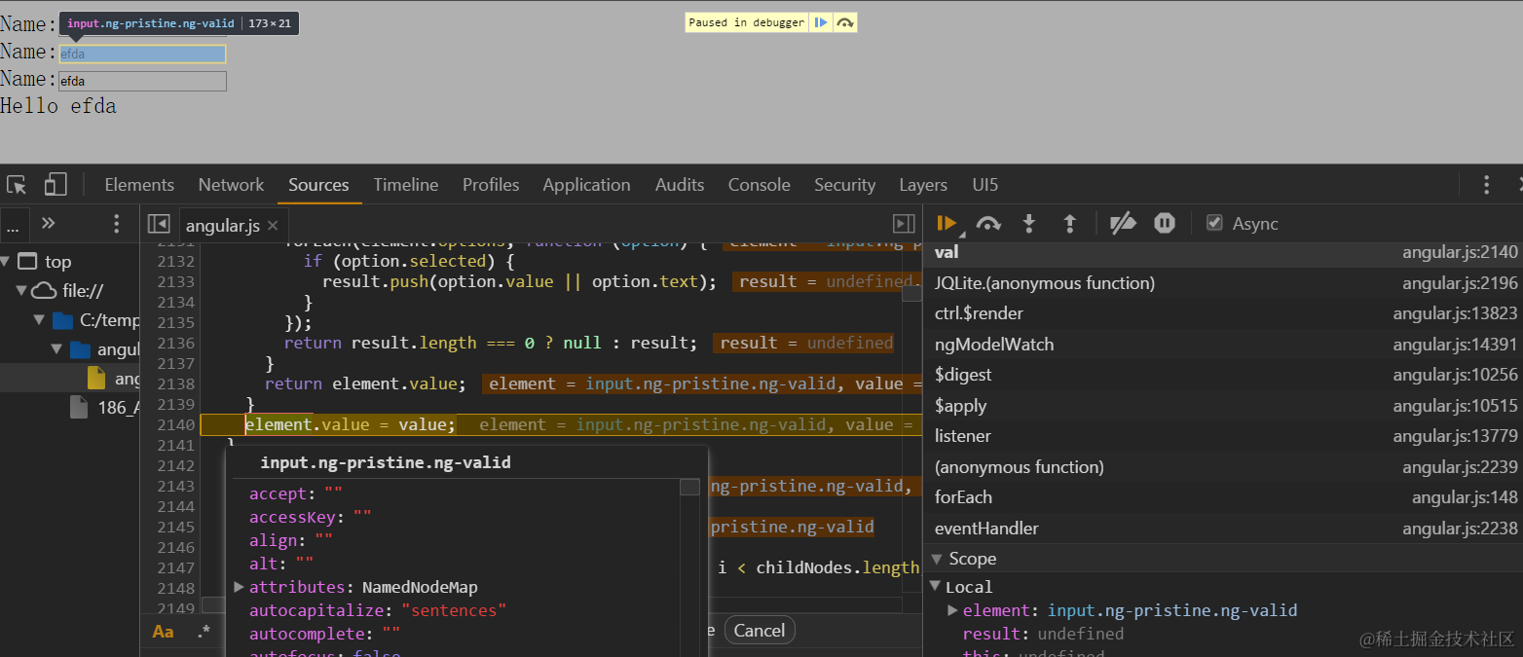Open the Application tab
Image resolution: width=1523 pixels, height=657 pixels.
pos(586,185)
